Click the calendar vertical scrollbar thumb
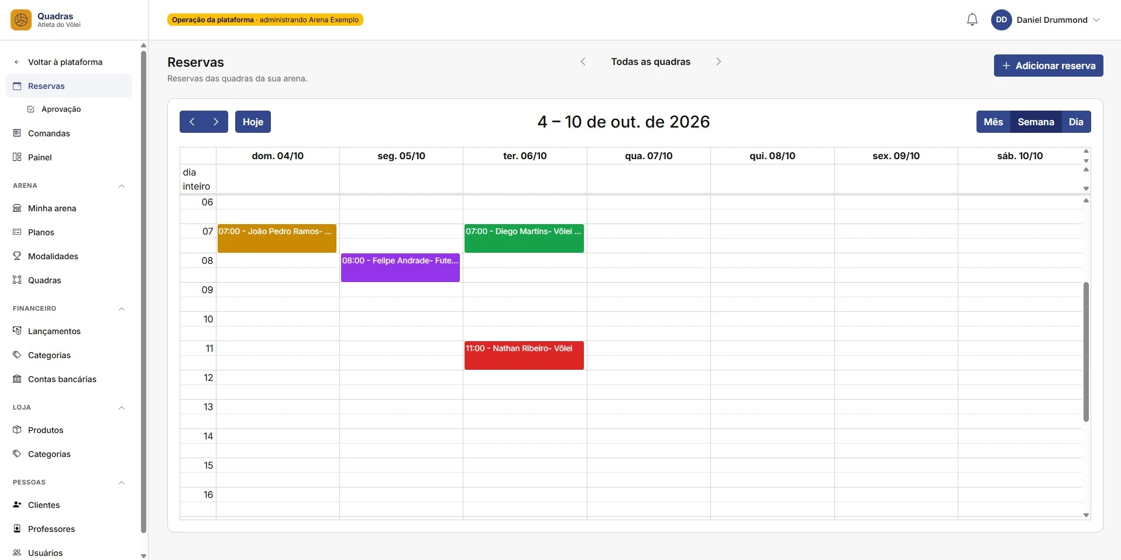 click(x=1086, y=352)
